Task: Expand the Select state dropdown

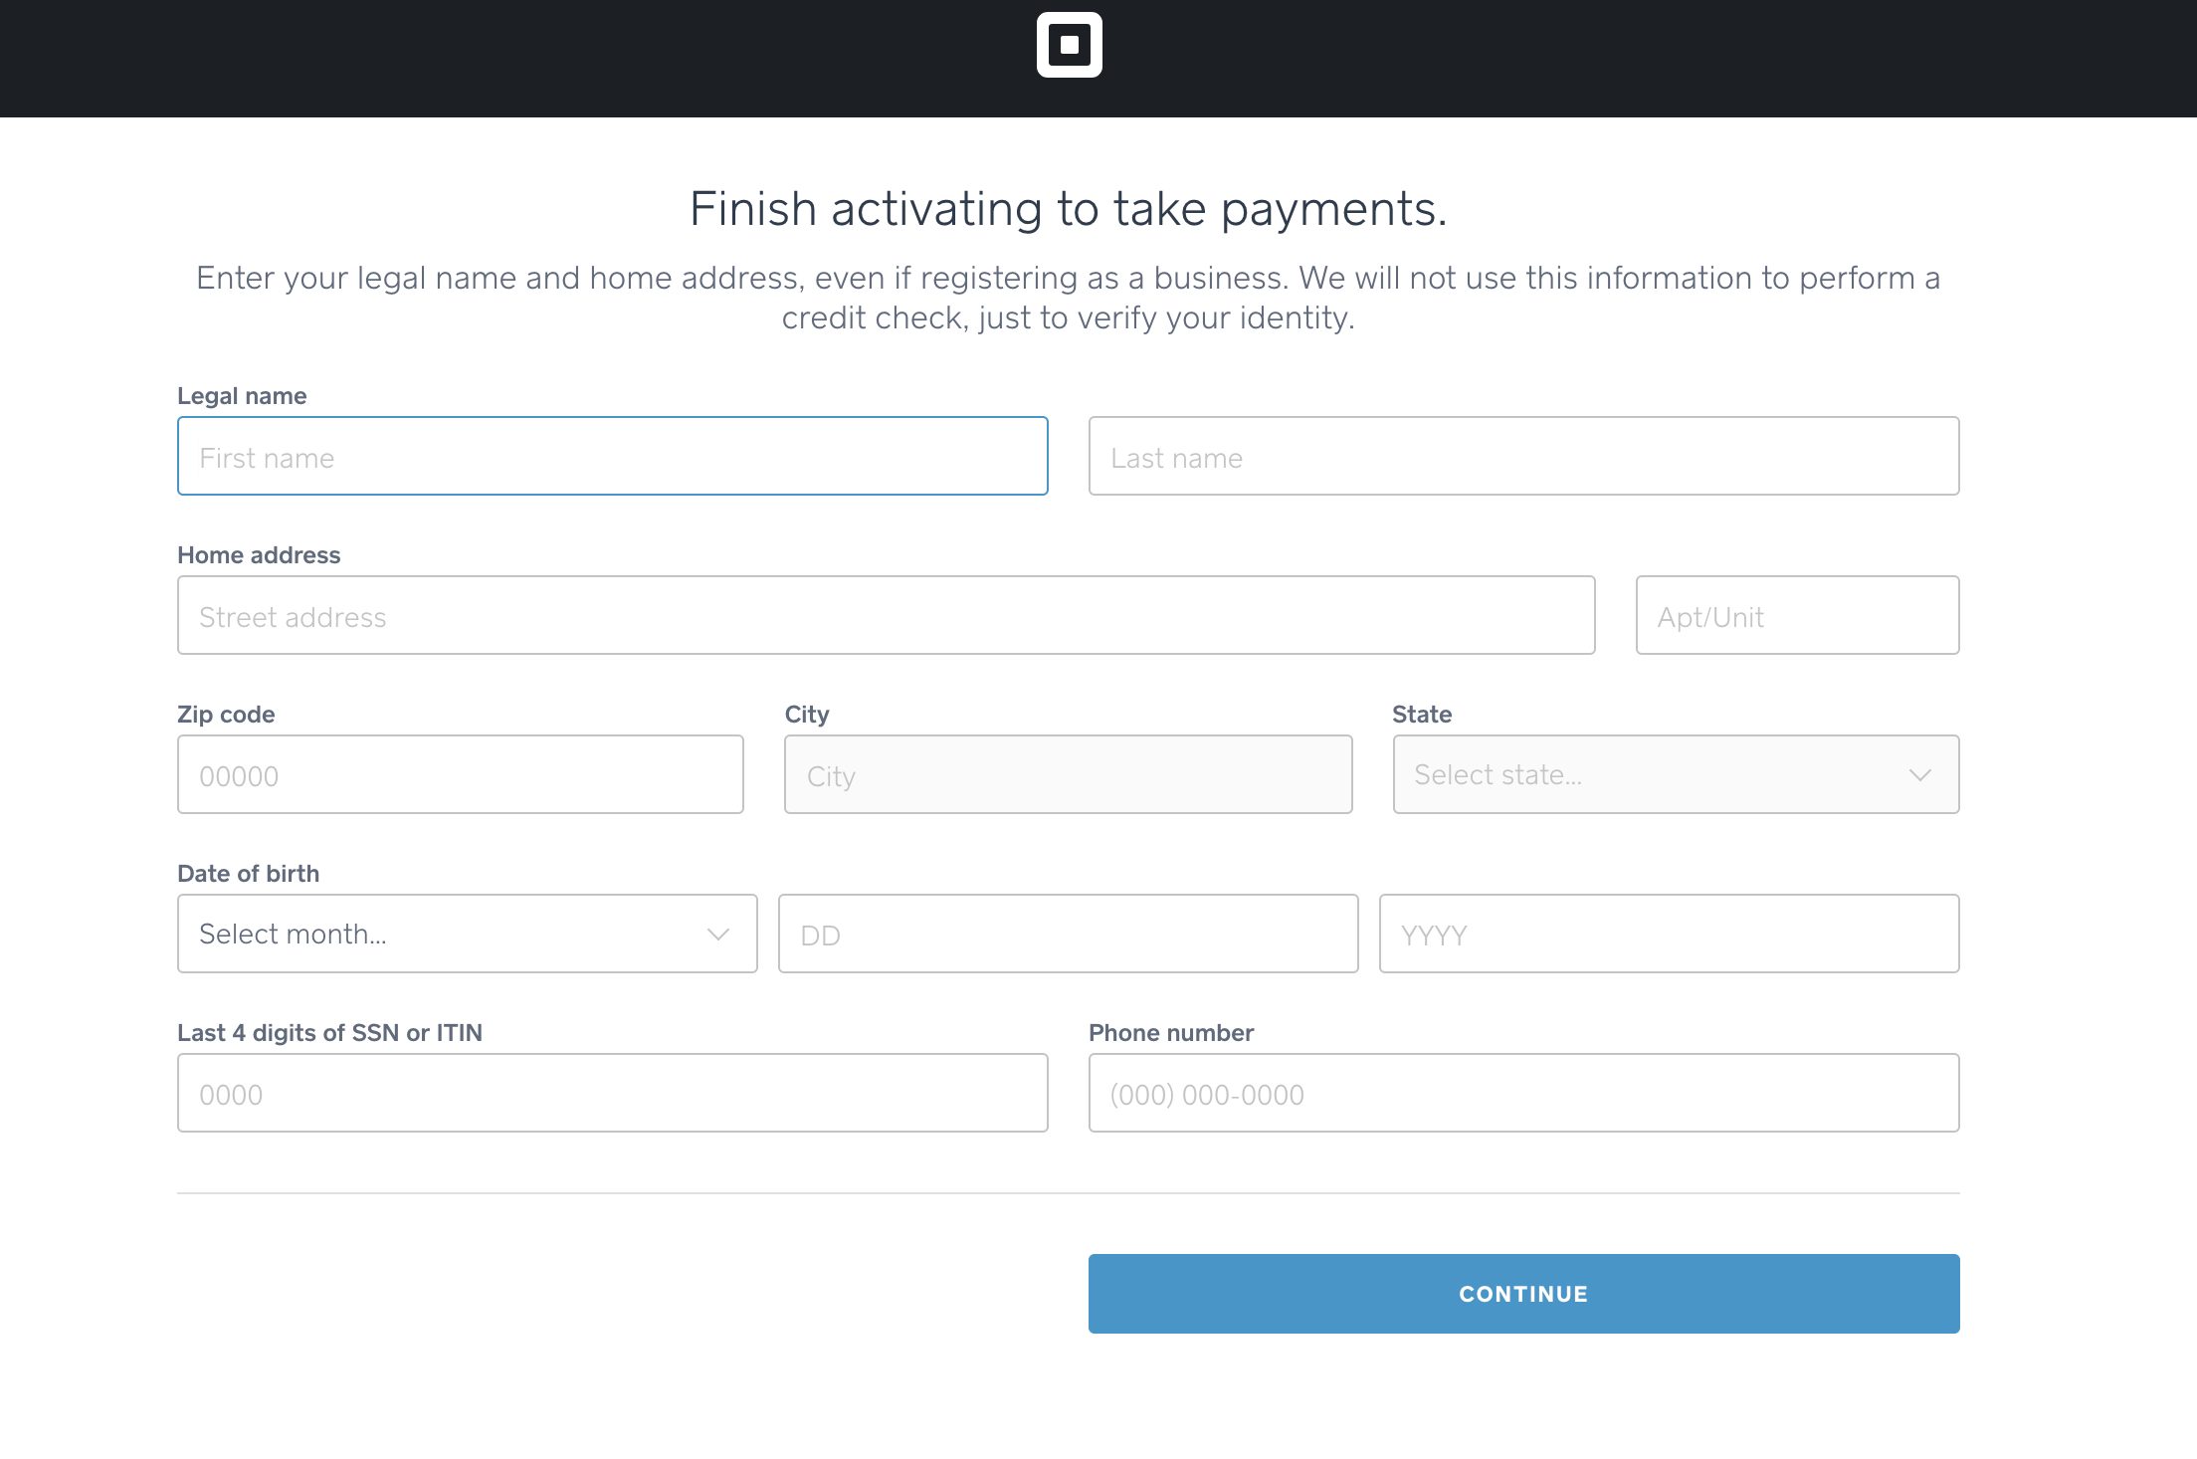Action: [x=1675, y=773]
